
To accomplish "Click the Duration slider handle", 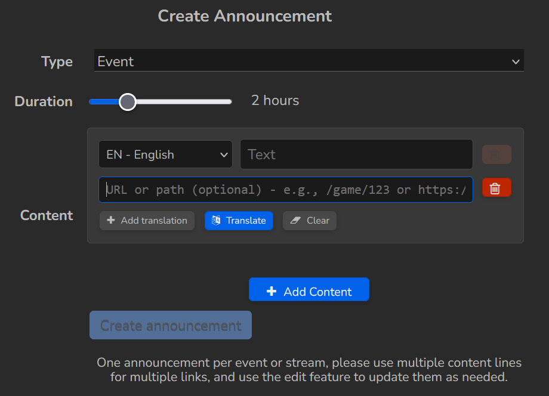I will (x=128, y=102).
